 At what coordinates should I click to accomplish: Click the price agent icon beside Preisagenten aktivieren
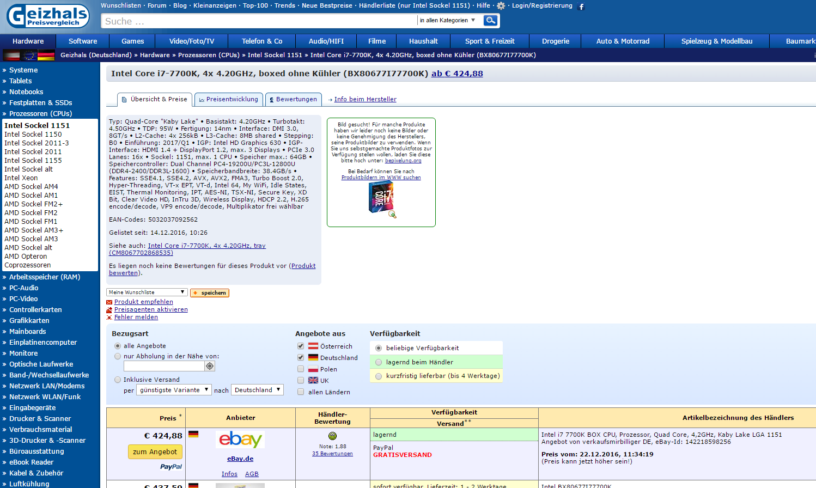click(x=109, y=310)
